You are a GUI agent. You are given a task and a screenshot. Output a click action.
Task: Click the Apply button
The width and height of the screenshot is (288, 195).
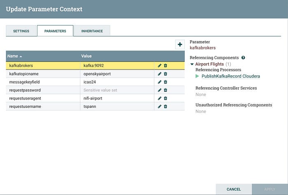pyautogui.click(x=270, y=189)
